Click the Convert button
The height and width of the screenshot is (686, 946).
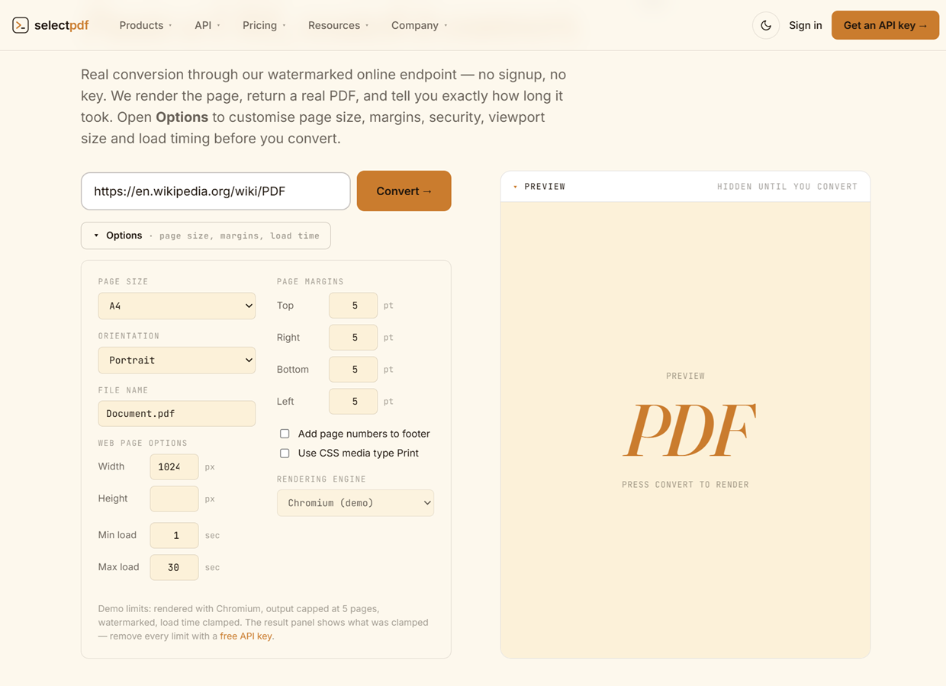pos(404,191)
